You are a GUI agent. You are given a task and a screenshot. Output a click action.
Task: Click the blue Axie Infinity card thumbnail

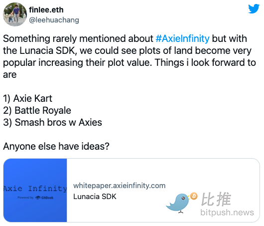35,190
